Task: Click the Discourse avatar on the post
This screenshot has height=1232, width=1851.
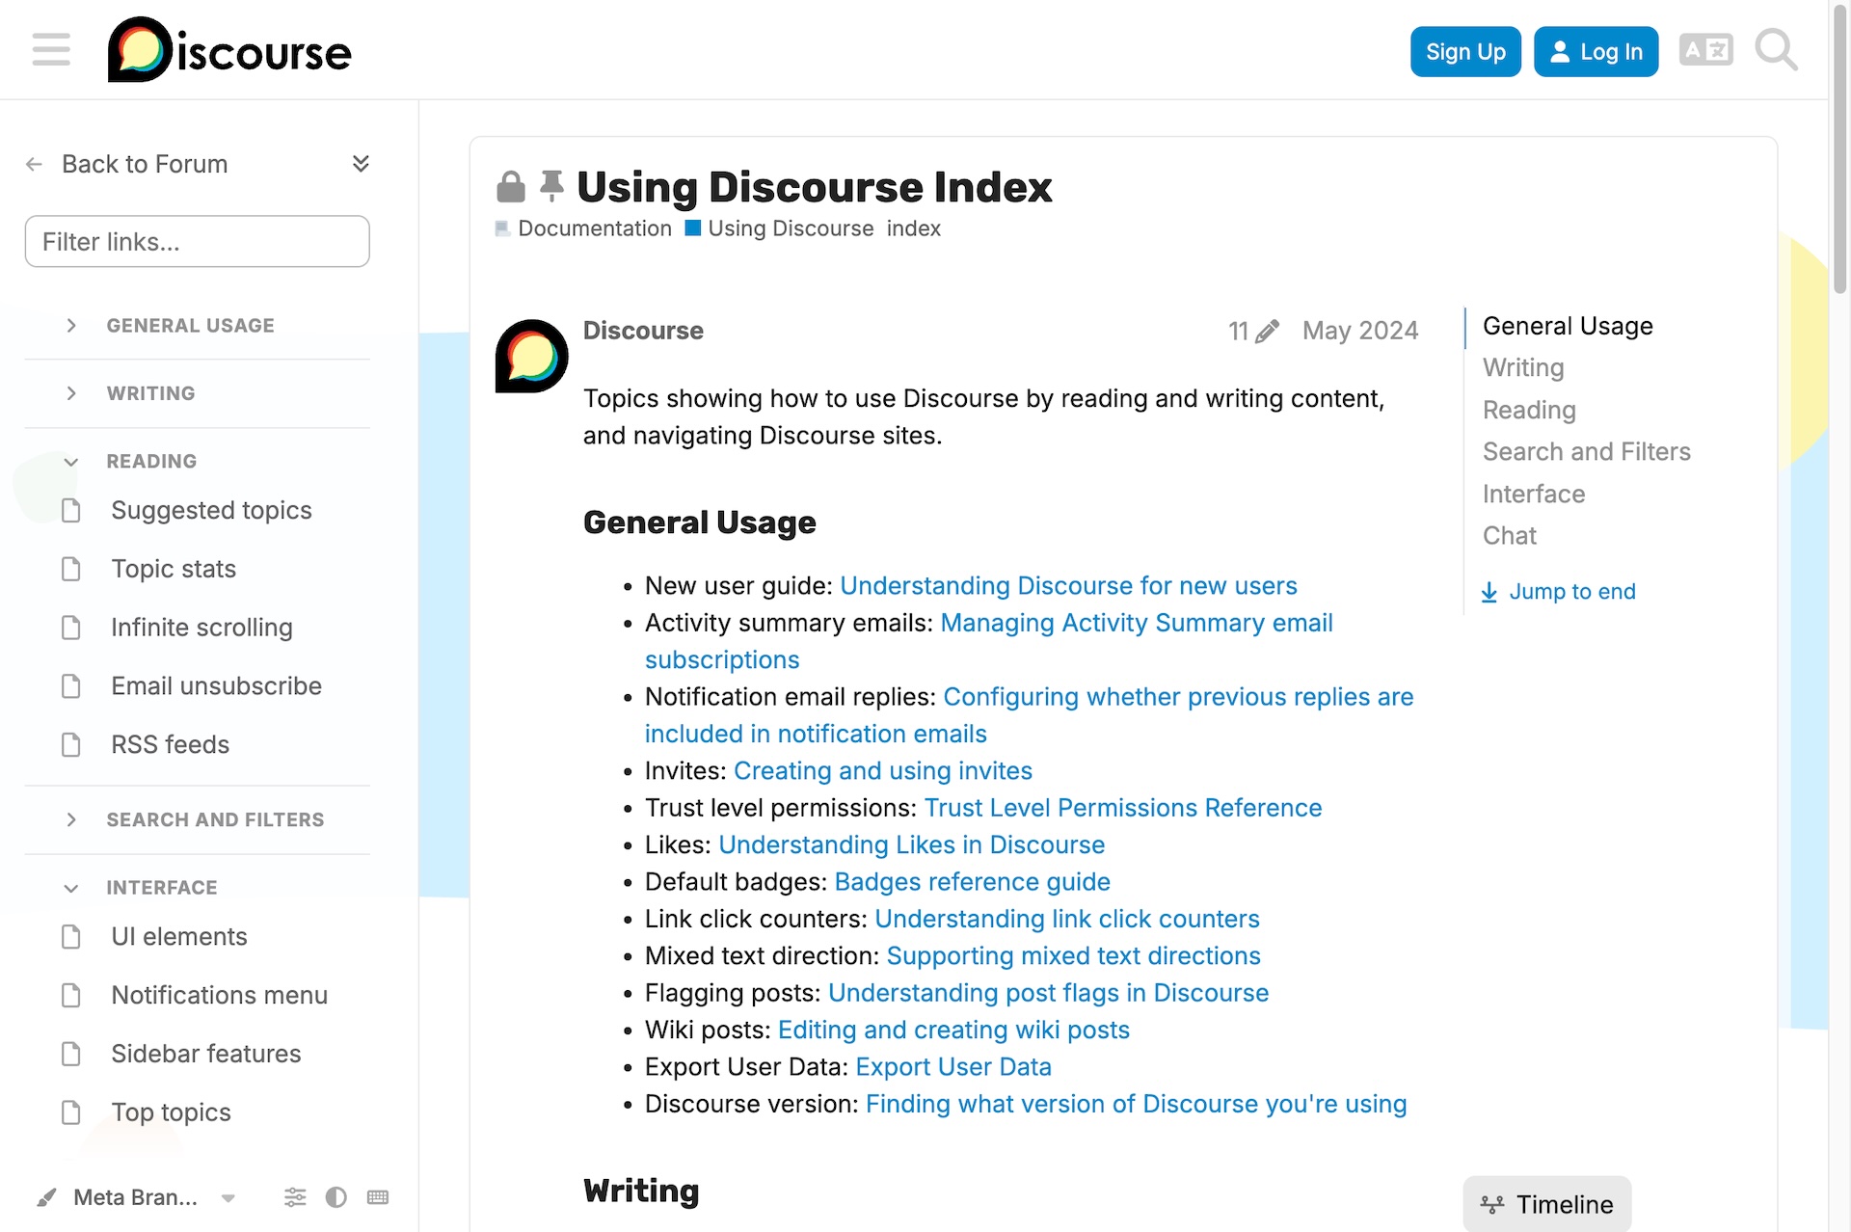Action: click(530, 357)
